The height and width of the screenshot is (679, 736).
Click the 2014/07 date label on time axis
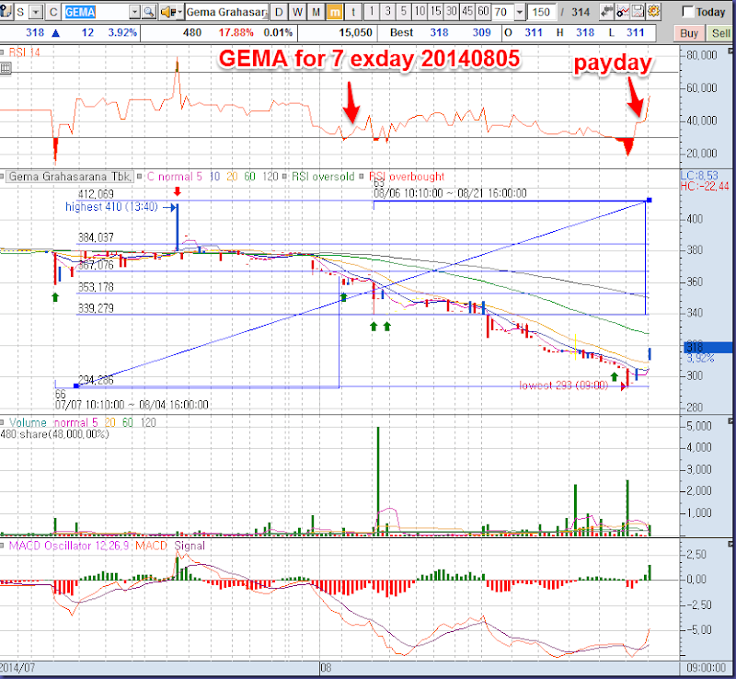click(17, 668)
